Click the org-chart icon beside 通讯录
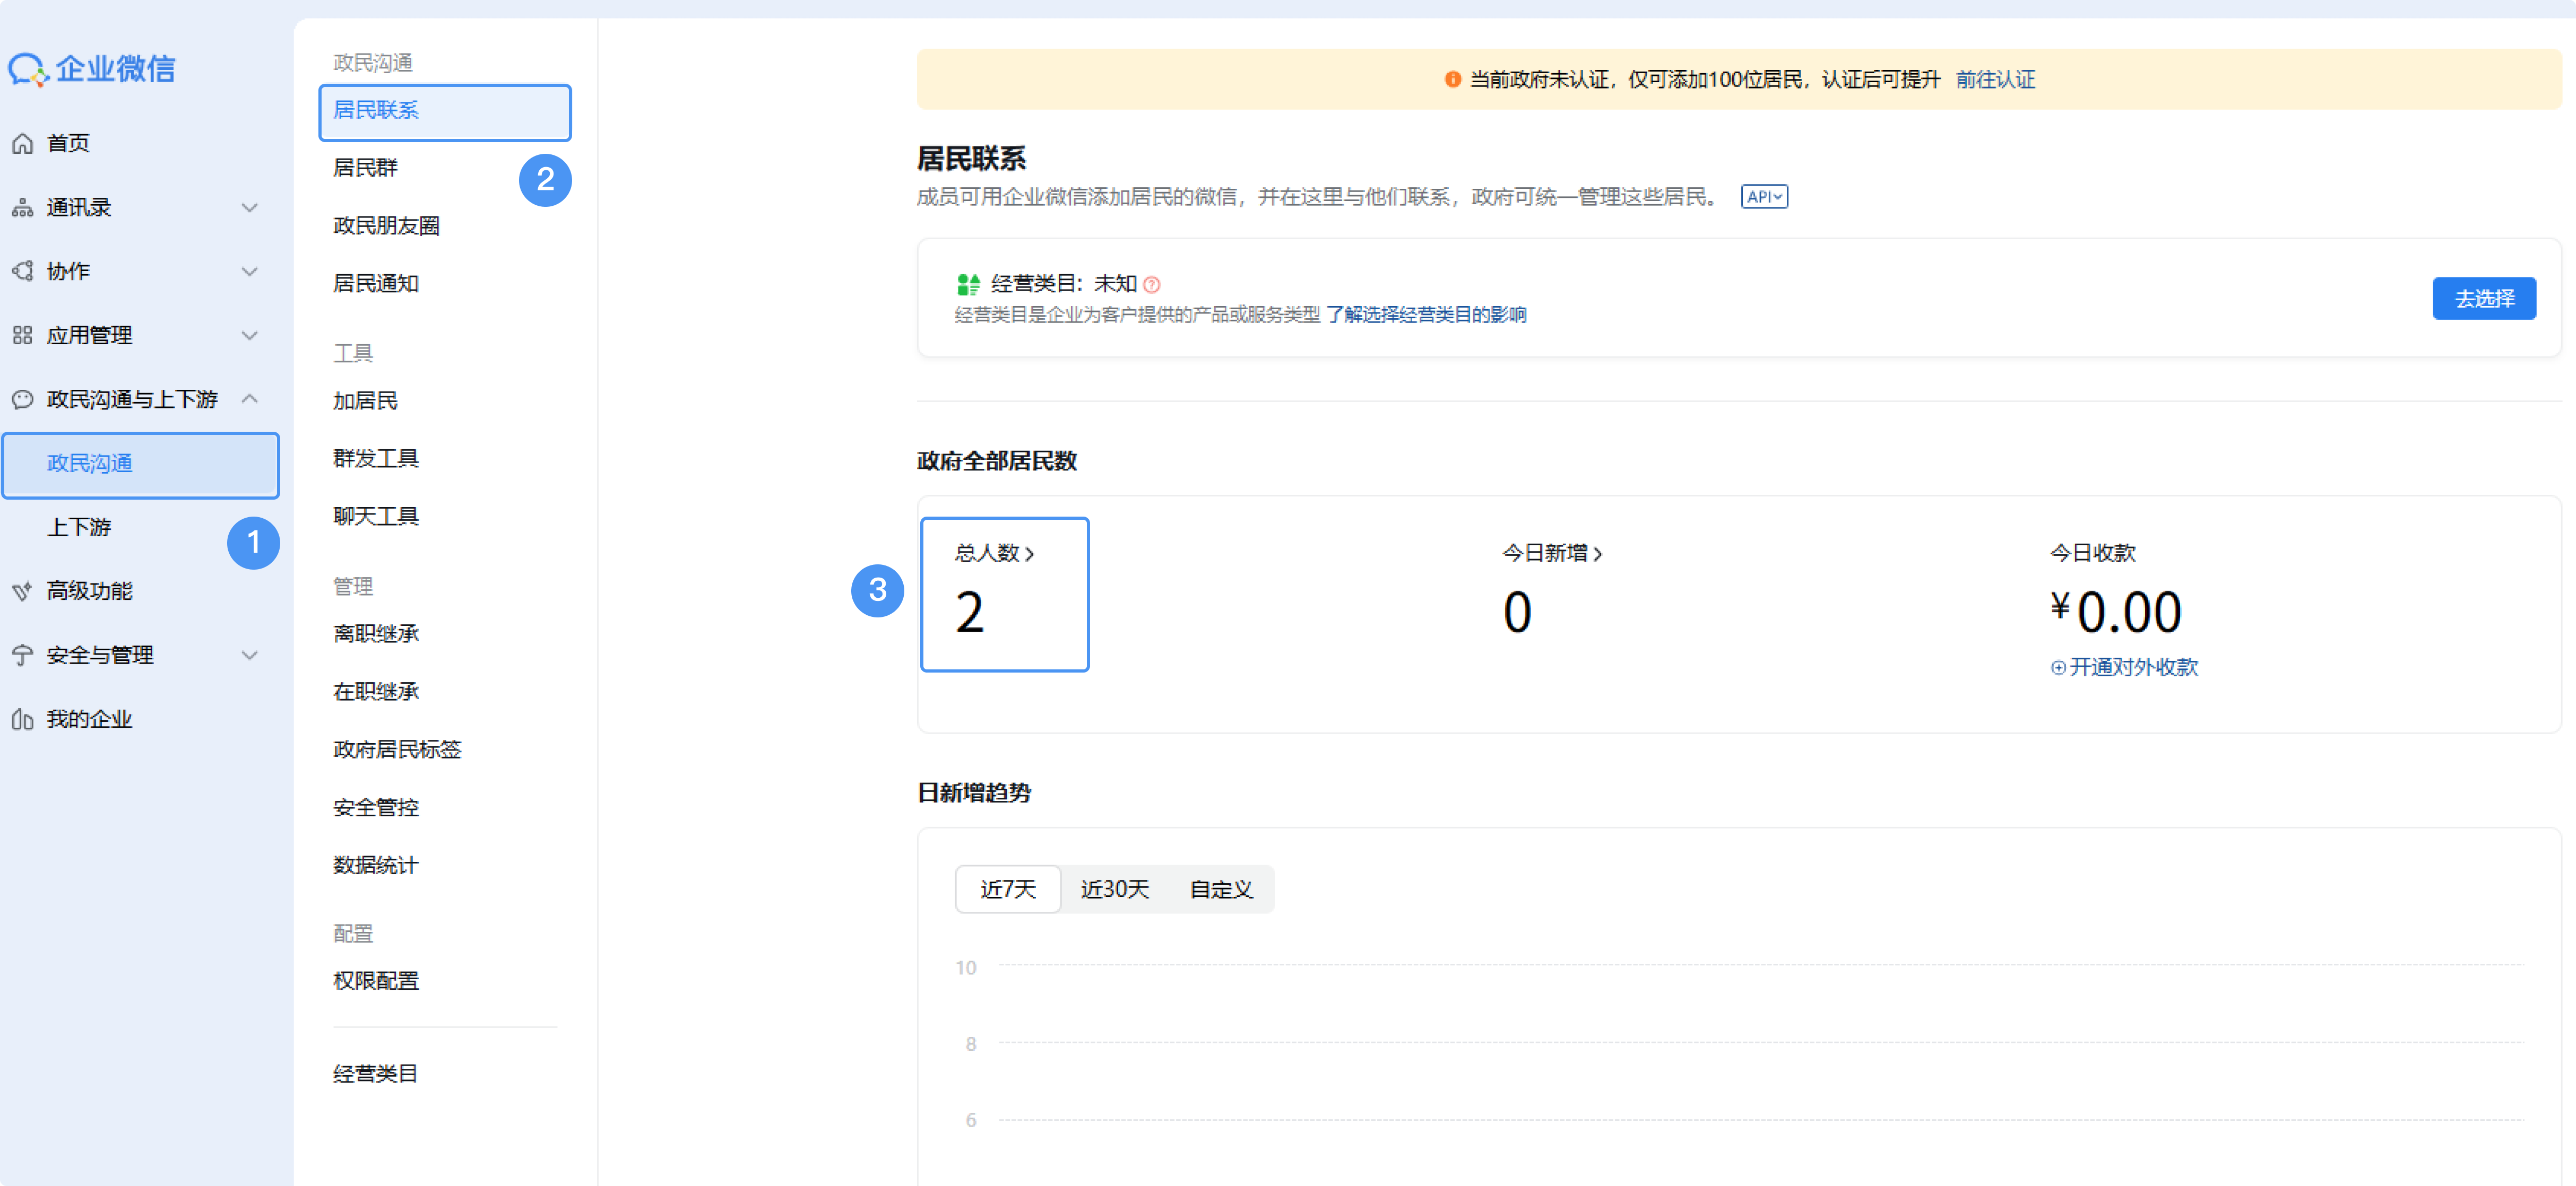The width and height of the screenshot is (2576, 1186). click(22, 208)
